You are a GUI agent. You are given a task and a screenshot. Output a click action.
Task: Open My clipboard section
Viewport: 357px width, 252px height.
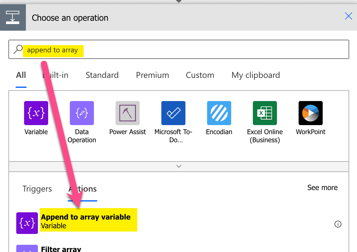click(x=256, y=75)
